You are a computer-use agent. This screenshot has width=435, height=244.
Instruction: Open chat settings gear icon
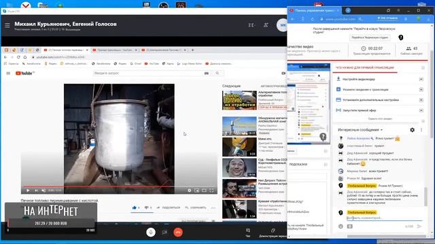(413, 129)
